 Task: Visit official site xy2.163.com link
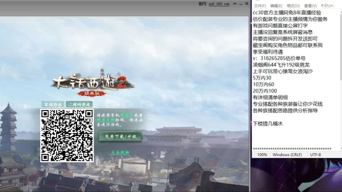click(219, 4)
